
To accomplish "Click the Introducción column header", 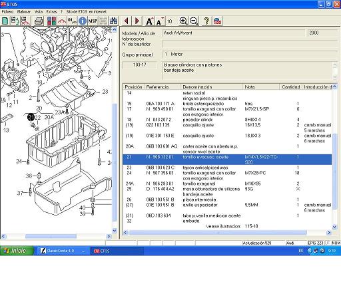I will [x=317, y=86].
